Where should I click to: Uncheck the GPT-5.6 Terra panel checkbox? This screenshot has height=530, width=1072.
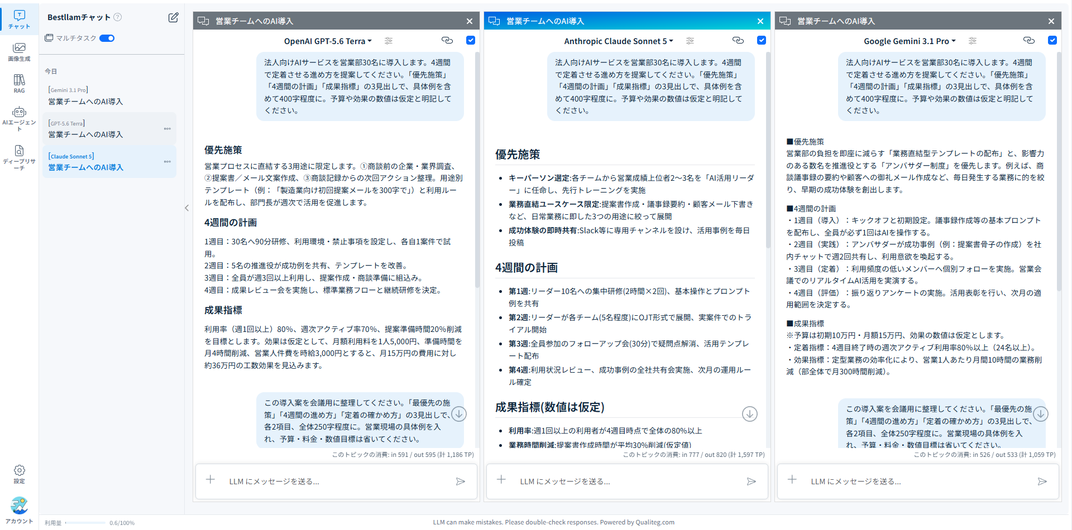coord(471,40)
